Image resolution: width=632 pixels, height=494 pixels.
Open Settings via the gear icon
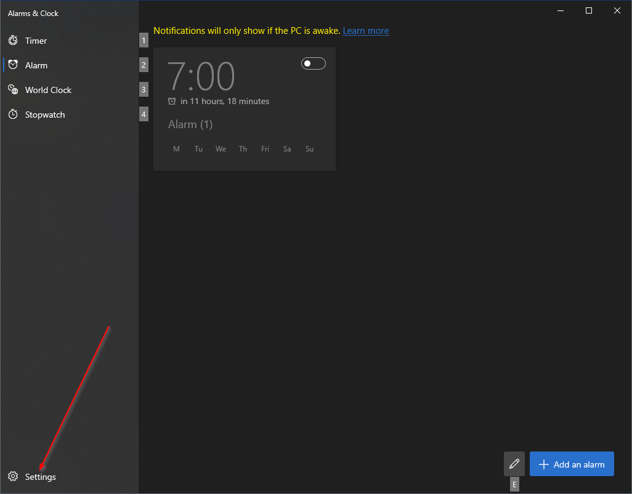click(x=13, y=476)
